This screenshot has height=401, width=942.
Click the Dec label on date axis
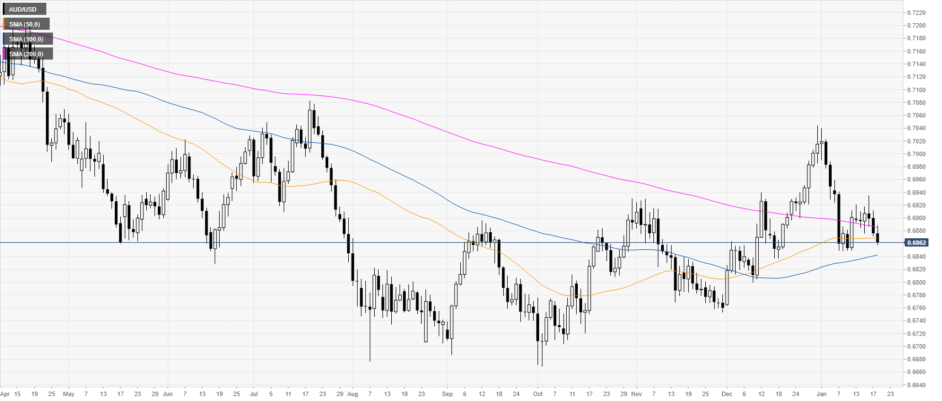[726, 394]
